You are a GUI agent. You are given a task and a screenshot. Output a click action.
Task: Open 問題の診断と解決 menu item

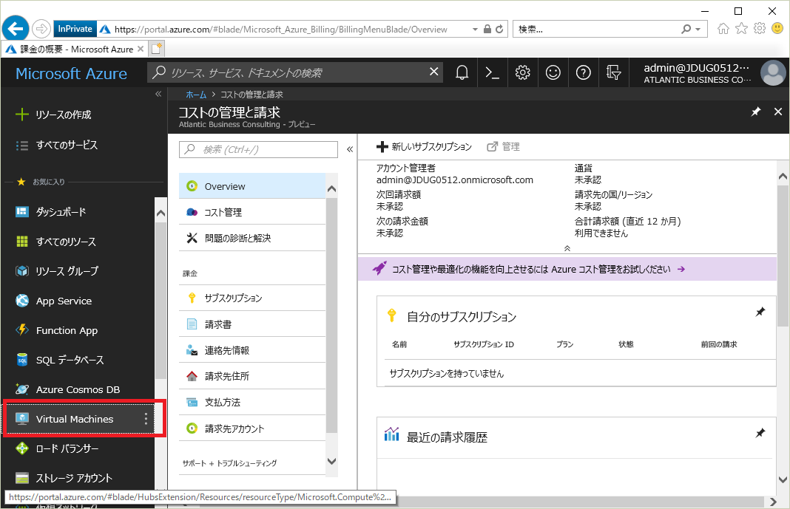252,238
